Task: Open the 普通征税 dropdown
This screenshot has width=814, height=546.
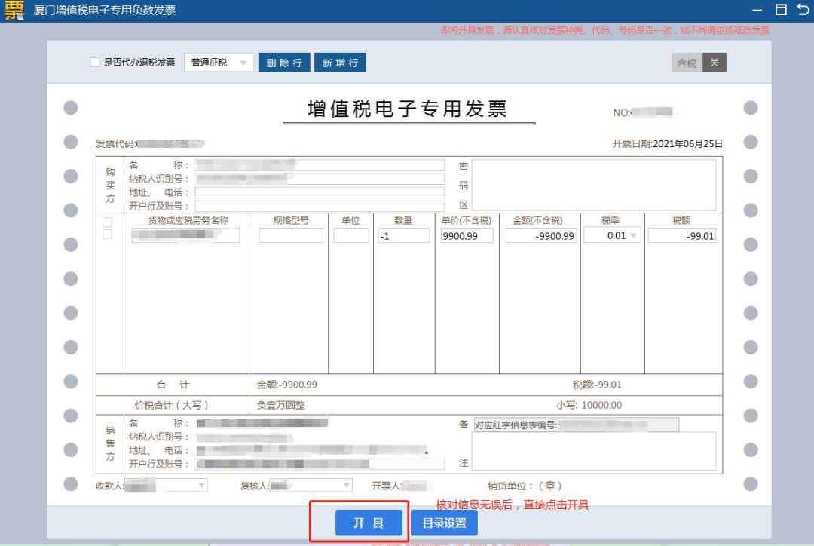Action: point(219,63)
